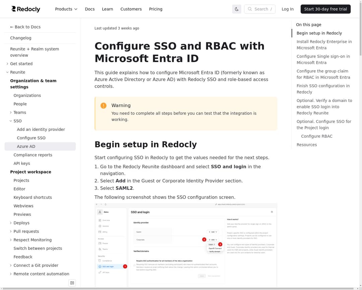Go to Pricing page
This screenshot has height=290, width=362.
click(156, 9)
